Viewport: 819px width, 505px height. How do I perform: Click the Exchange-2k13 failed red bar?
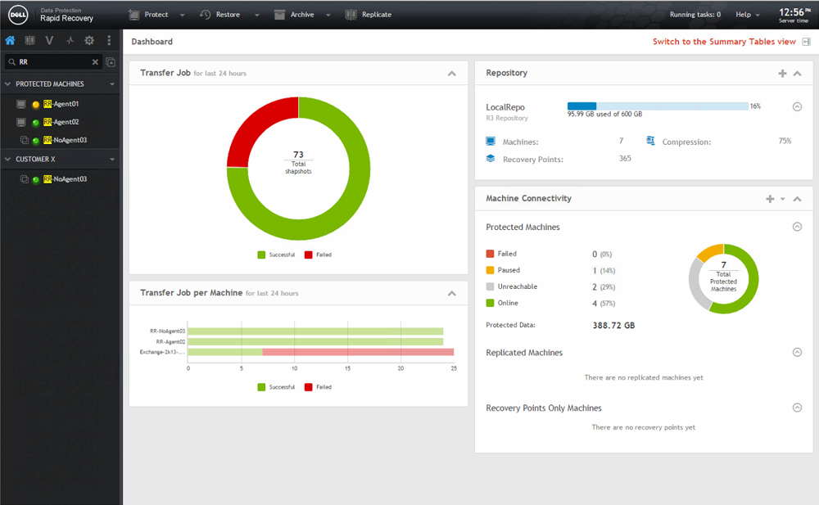[x=358, y=352]
